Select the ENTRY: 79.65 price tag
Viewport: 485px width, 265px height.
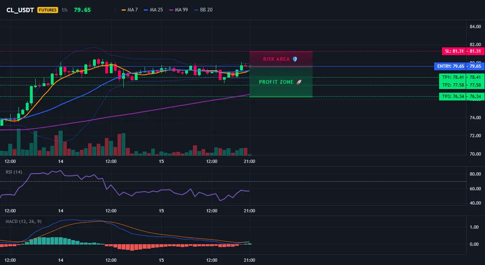[450, 66]
